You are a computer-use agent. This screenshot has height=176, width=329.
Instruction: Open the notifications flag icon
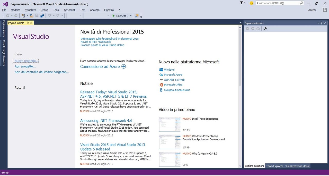pos(242,3)
